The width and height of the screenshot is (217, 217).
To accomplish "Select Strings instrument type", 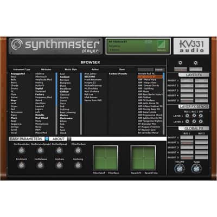I will click(14, 127).
